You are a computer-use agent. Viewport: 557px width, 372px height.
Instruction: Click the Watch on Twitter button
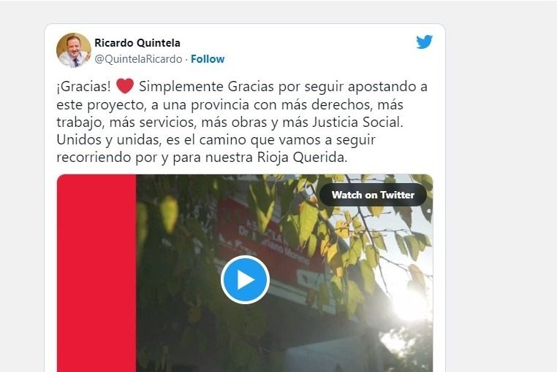coord(373,195)
